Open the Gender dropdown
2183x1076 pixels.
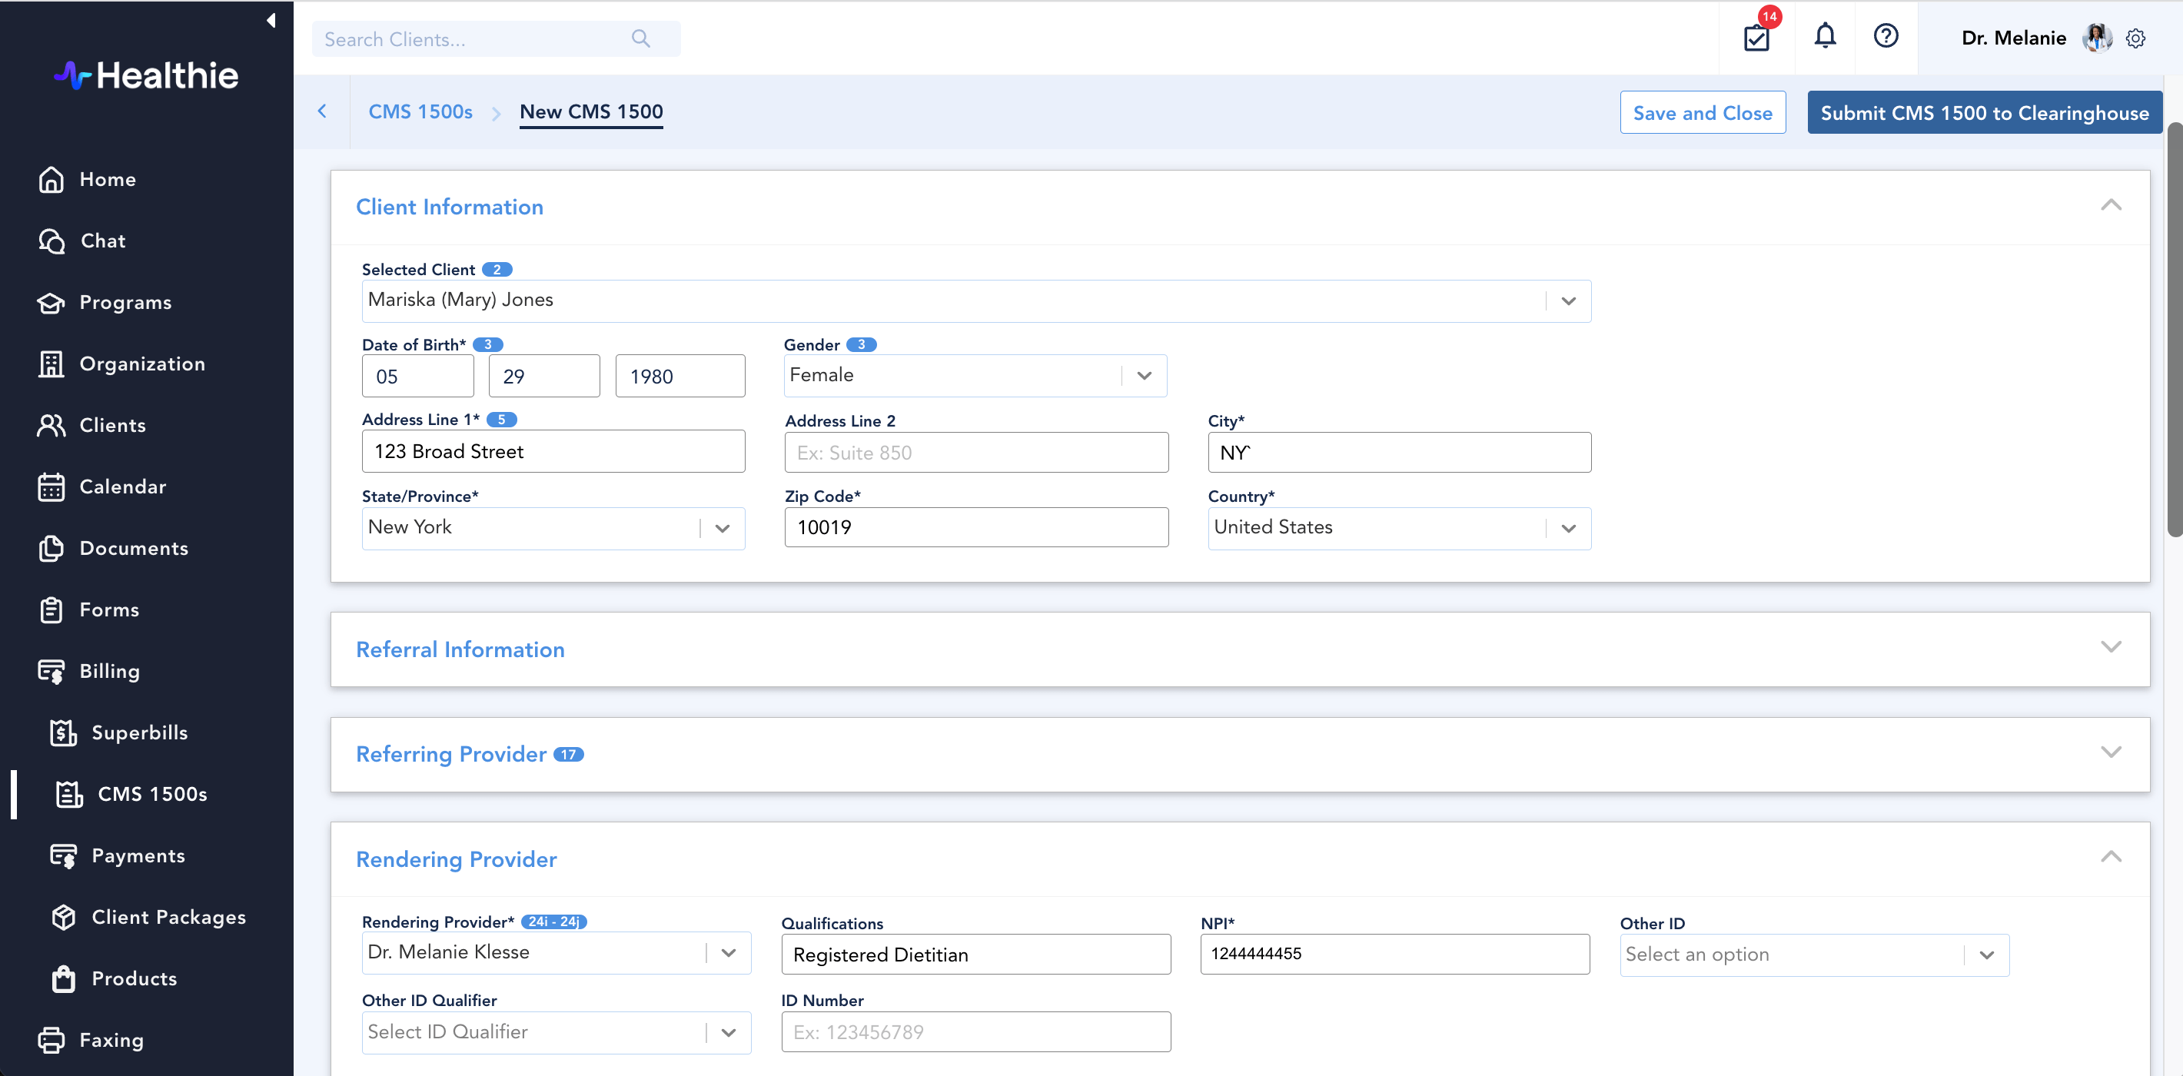pyautogui.click(x=1144, y=375)
